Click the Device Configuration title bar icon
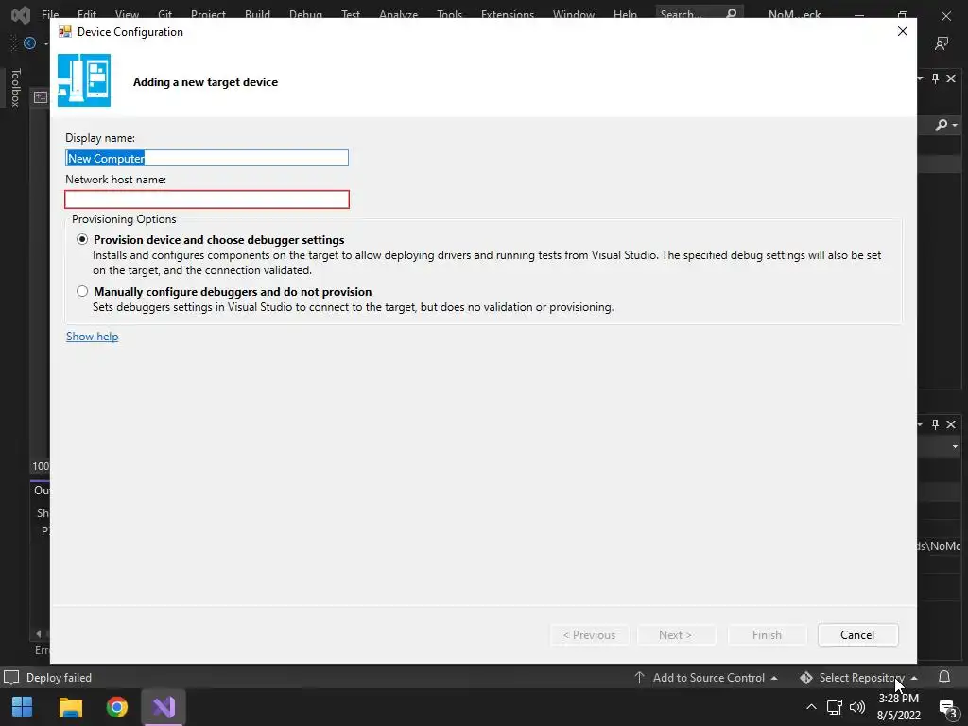The height and width of the screenshot is (726, 968). click(x=65, y=31)
